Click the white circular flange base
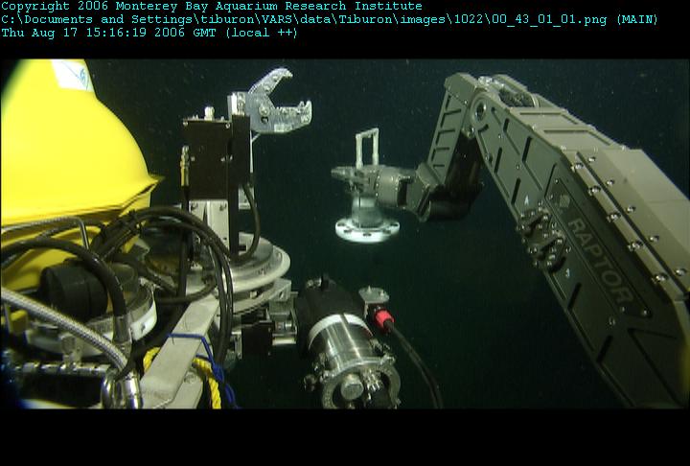Screen dimensions: 690x466 pyautogui.click(x=367, y=230)
